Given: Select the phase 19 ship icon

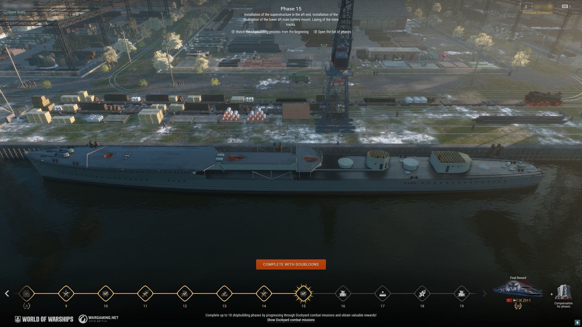Looking at the screenshot, I should (x=462, y=293).
